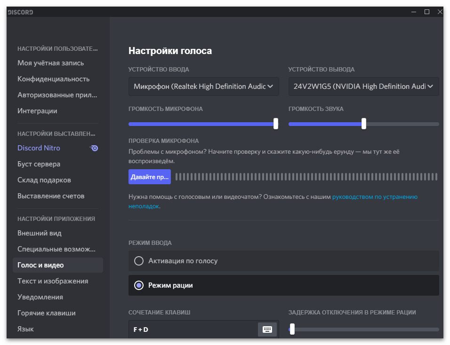Minimize the Discord window
This screenshot has width=450, height=345.
click(413, 12)
